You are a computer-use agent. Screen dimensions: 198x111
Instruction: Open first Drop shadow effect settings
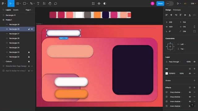coord(167,92)
